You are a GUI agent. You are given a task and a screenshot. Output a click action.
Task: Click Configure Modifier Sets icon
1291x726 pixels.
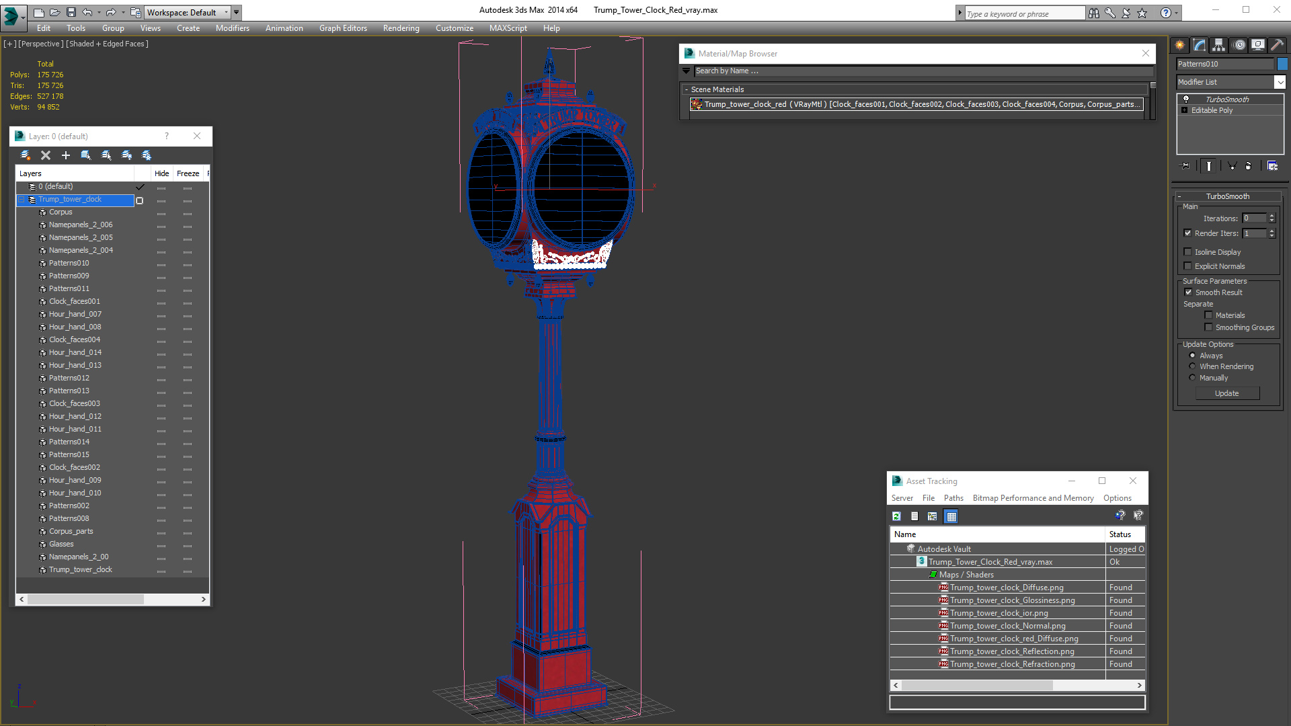click(x=1273, y=166)
